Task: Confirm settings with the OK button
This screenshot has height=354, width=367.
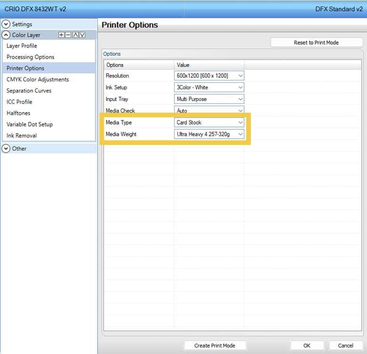Action: coord(307,346)
